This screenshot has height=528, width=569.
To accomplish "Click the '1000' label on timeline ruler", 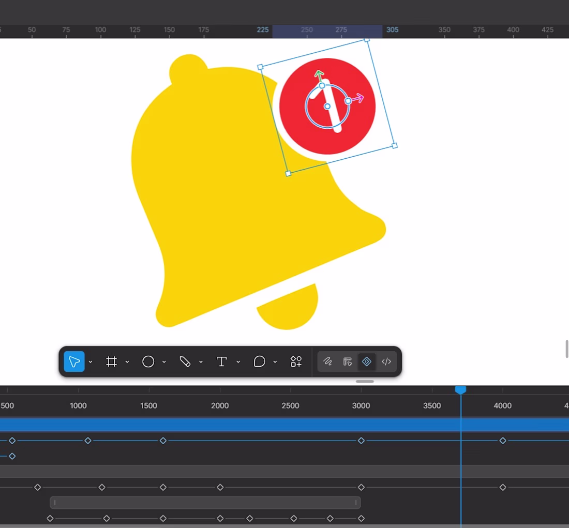I will (x=78, y=406).
